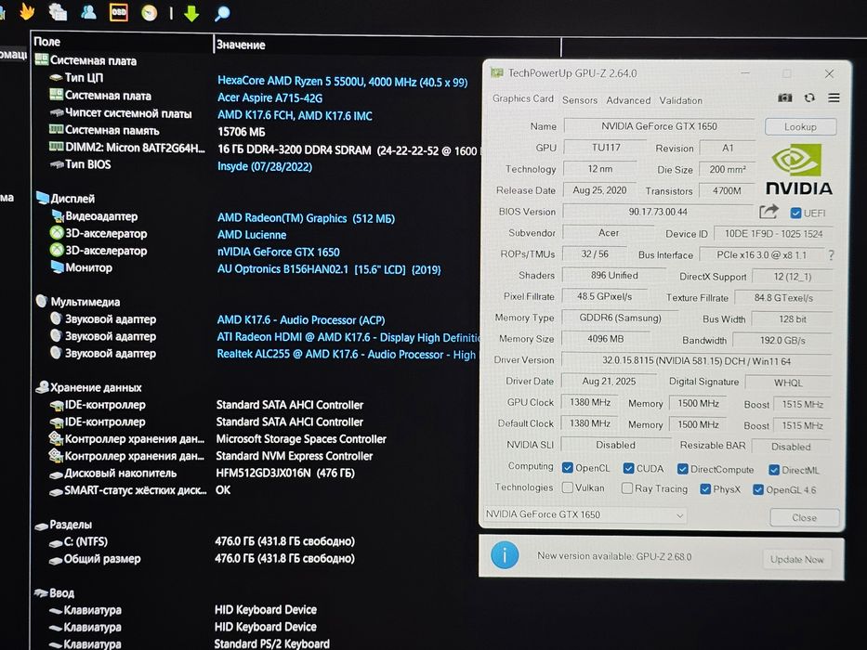The image size is (867, 650).
Task: Toggle the DirectML checkbox
Action: [773, 470]
